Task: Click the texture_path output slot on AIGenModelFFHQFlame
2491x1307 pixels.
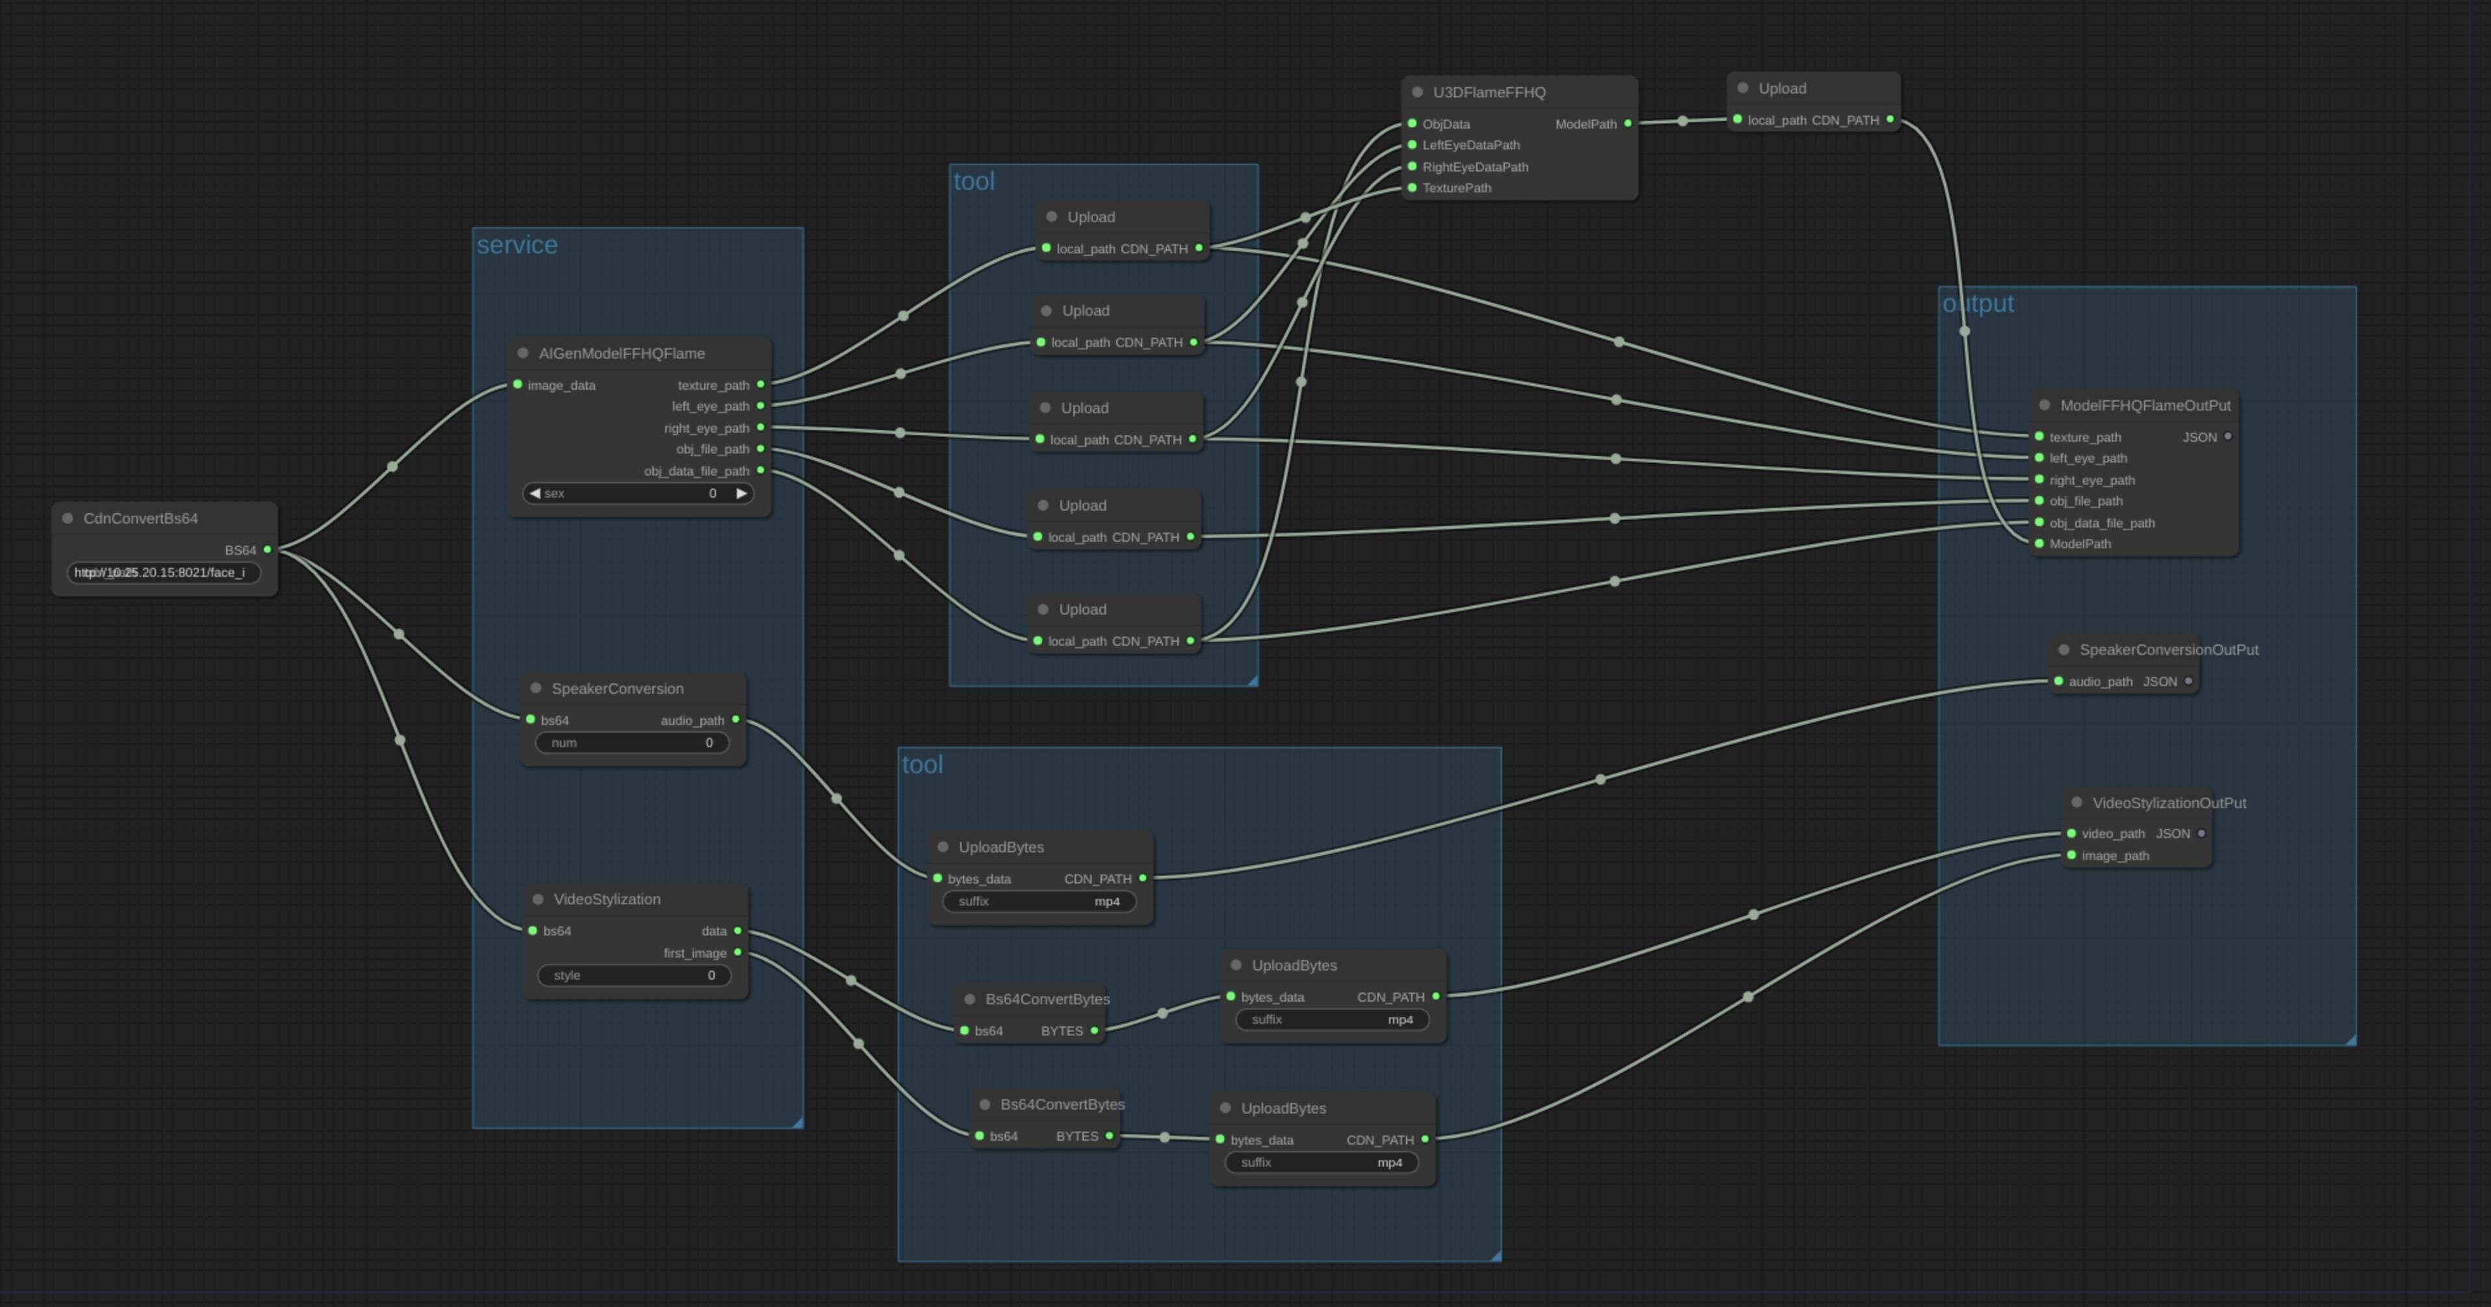Action: pos(760,385)
